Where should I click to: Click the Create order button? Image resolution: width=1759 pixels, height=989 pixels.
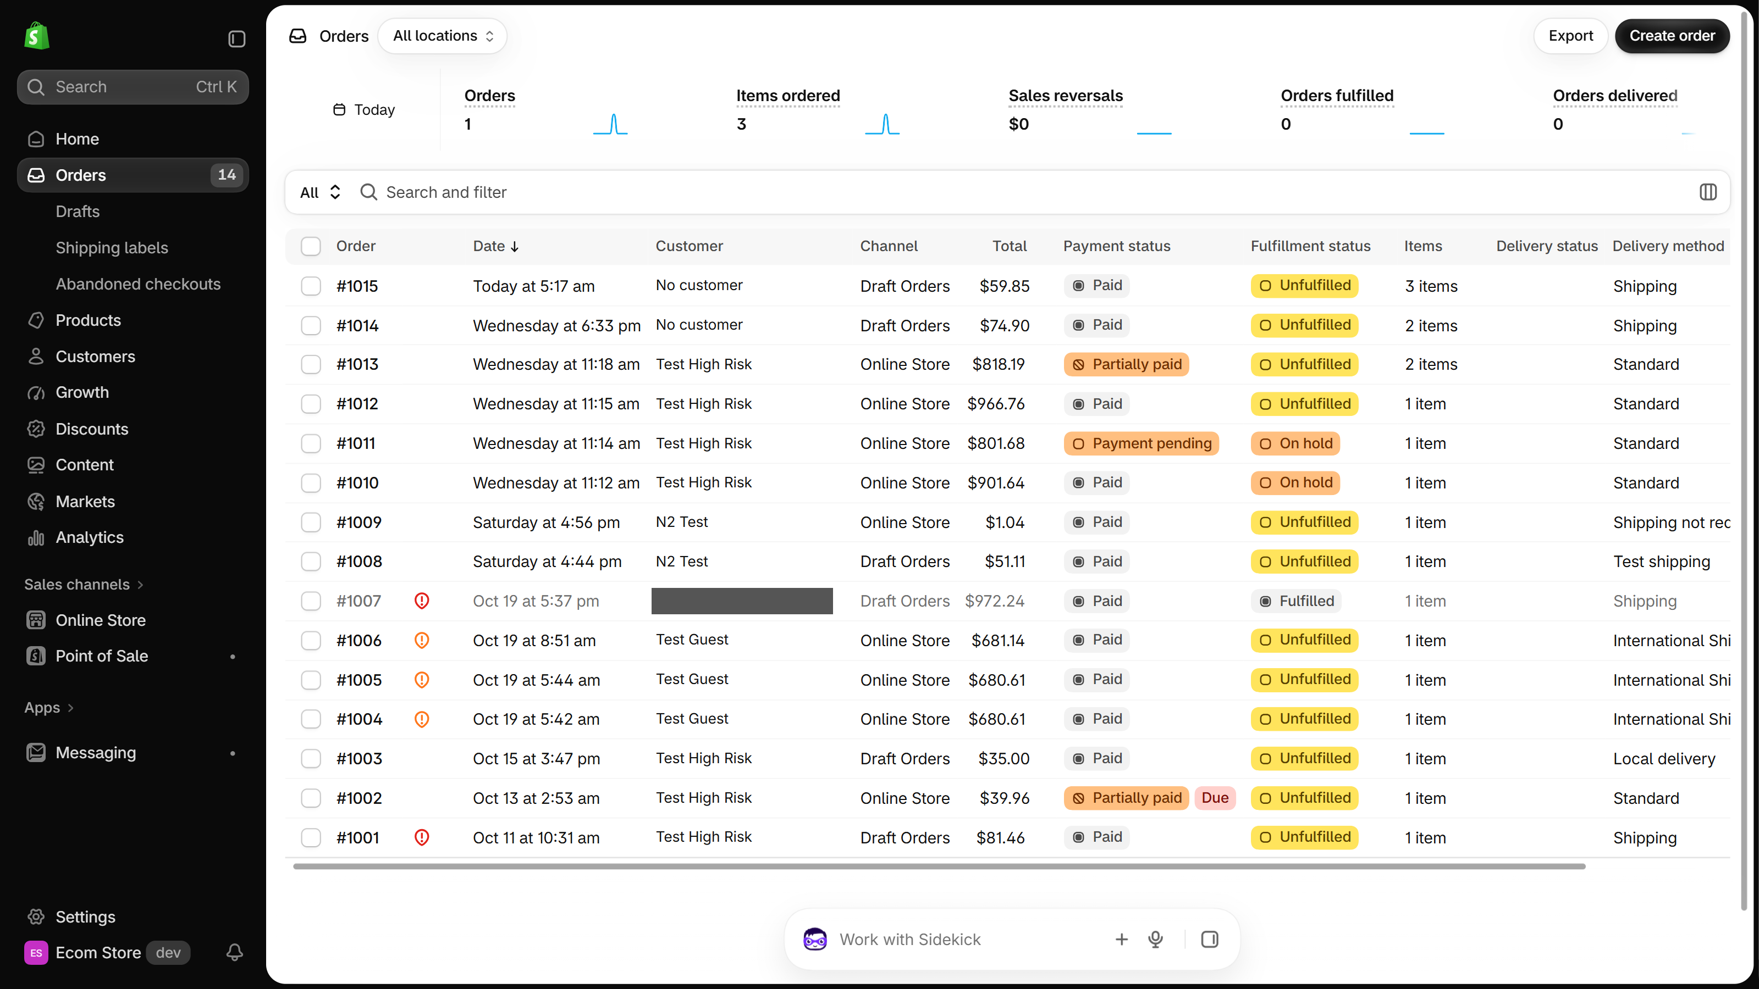1672,36
